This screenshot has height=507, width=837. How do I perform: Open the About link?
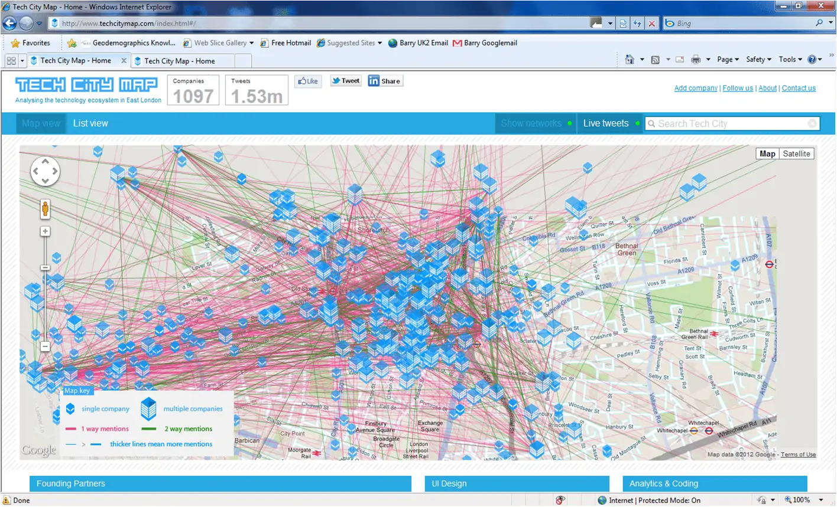pos(768,88)
